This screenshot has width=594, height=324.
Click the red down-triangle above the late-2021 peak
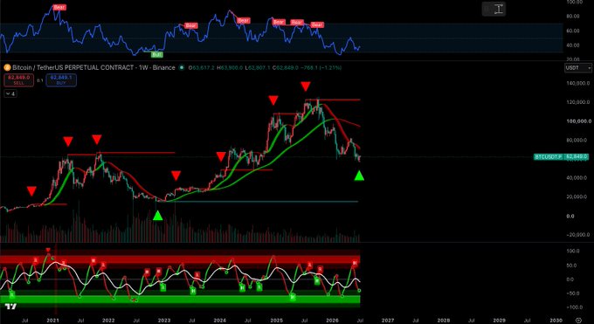point(97,140)
